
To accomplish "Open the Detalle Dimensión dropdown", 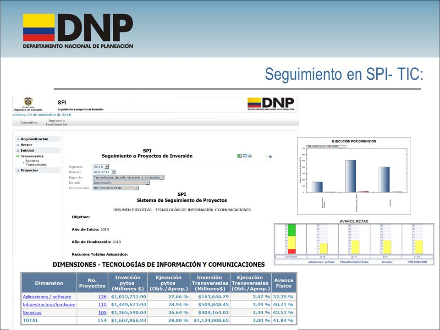I will click(121, 183).
